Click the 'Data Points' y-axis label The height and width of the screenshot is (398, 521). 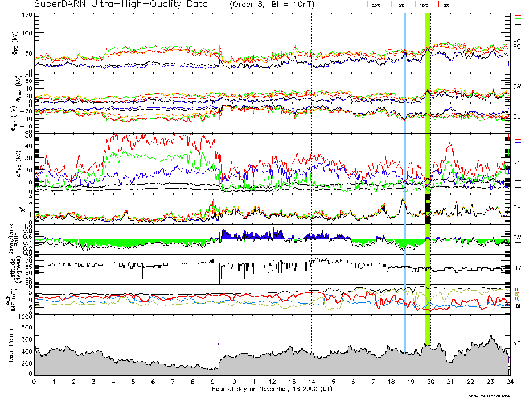tap(10, 346)
